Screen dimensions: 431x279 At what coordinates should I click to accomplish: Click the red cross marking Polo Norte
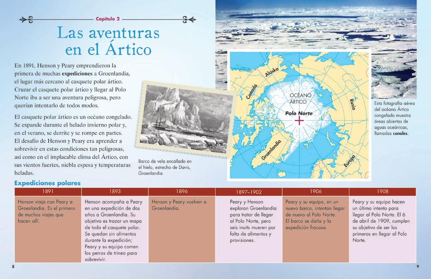tap(299, 121)
